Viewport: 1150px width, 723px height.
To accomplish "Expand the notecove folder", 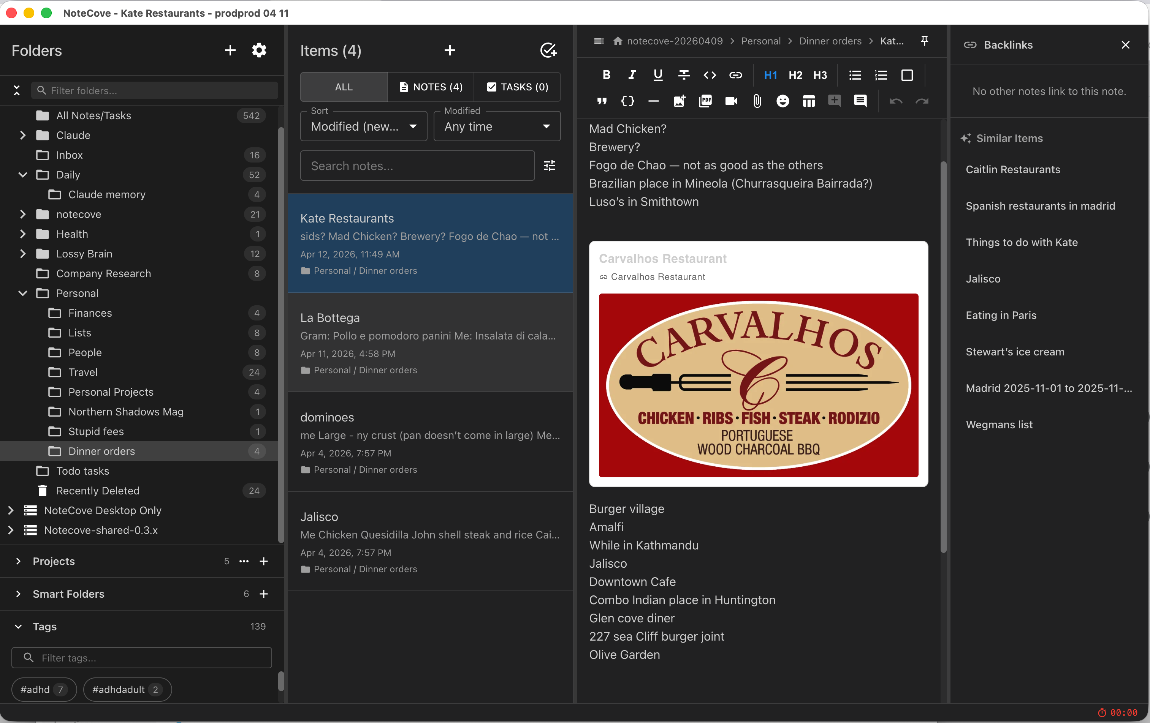I will click(22, 214).
